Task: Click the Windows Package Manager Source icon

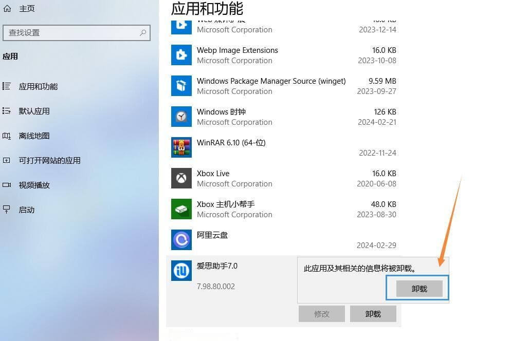Action: point(181,86)
